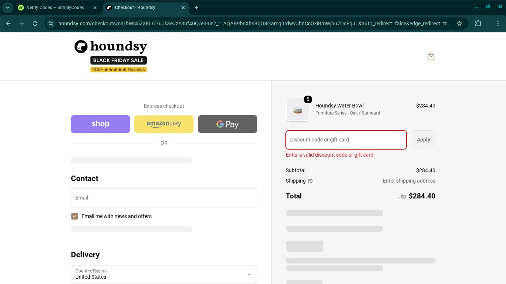Restore down the browser window
The width and height of the screenshot is (506, 284).
488,7
